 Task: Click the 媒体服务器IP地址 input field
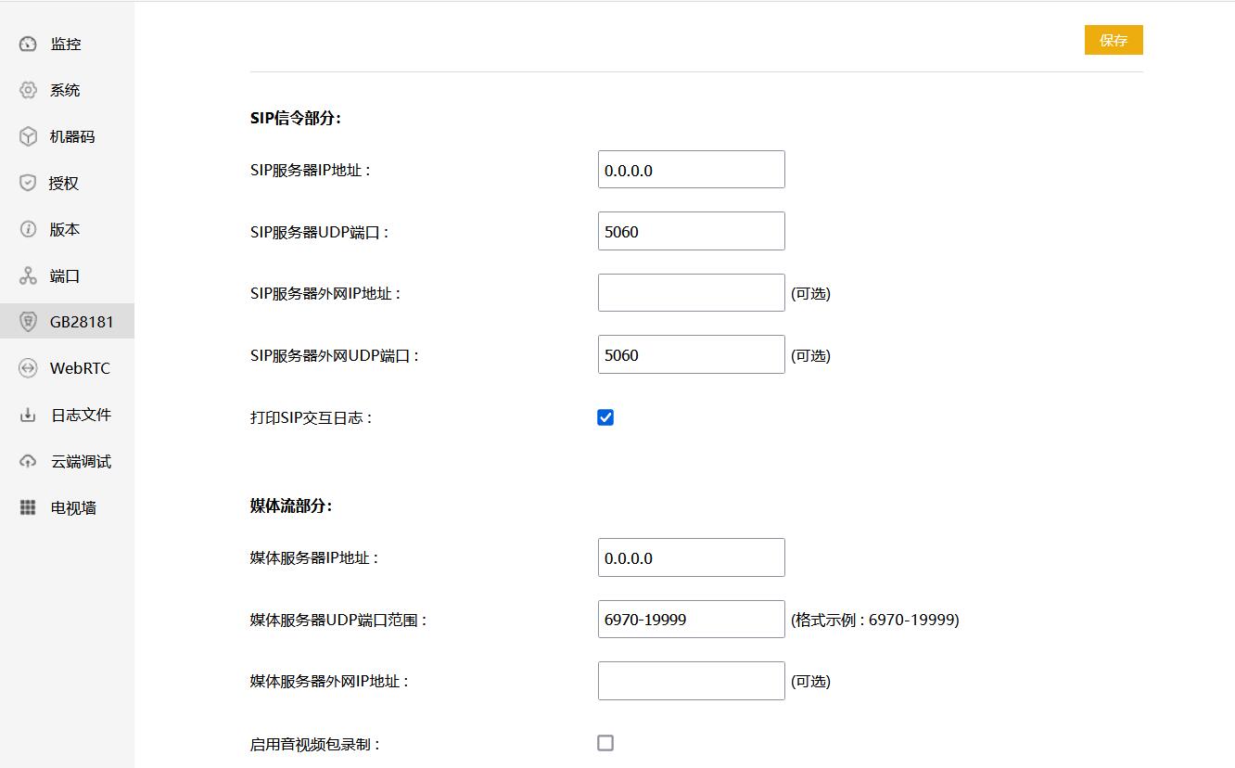click(692, 557)
